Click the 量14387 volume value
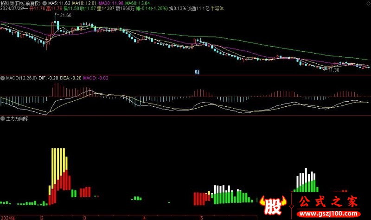The width and height of the screenshot is (371, 220). click(106, 8)
